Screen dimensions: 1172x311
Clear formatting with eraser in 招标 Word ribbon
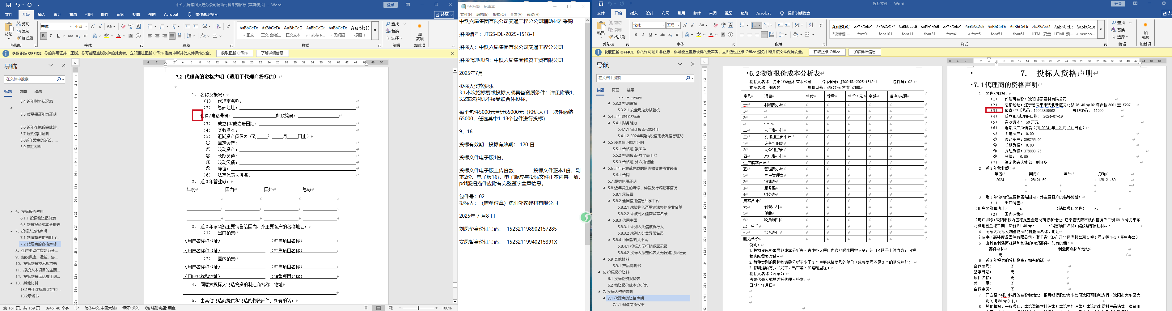[123, 26]
